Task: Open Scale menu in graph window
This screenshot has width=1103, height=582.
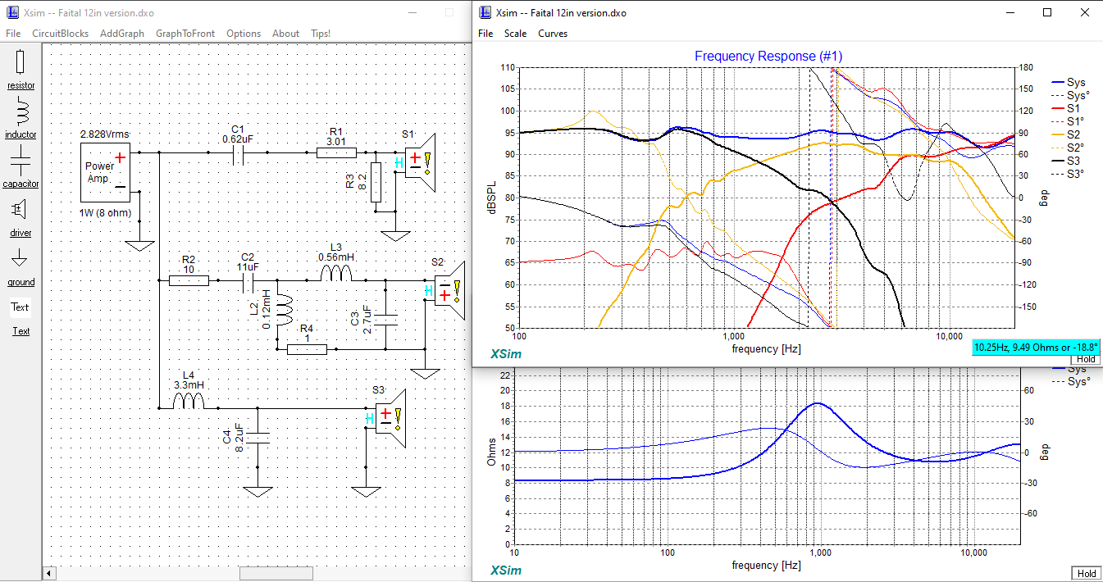Action: point(516,34)
